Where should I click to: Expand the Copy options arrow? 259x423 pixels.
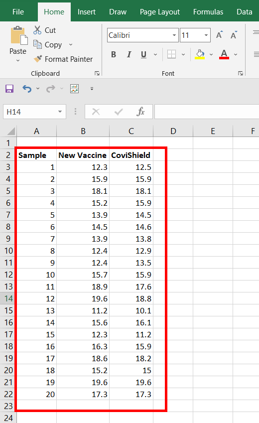click(x=71, y=44)
